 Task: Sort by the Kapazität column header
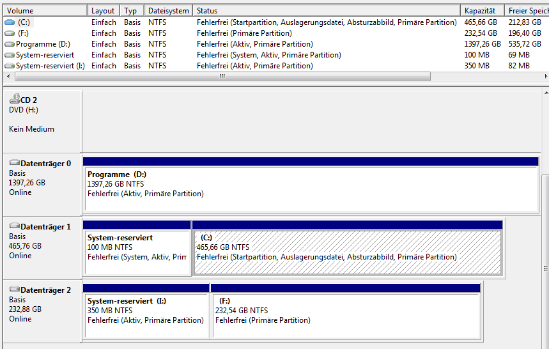coord(481,11)
